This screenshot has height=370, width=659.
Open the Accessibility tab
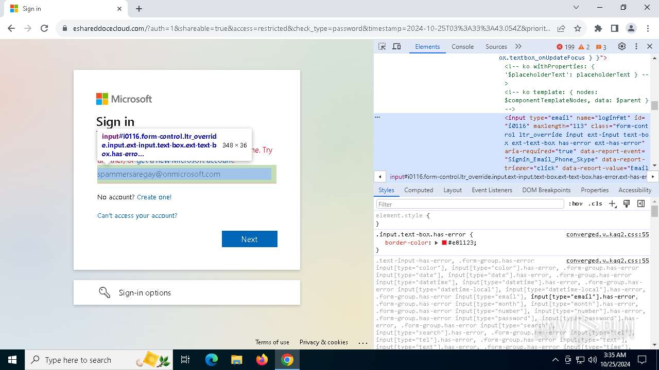[635, 190]
